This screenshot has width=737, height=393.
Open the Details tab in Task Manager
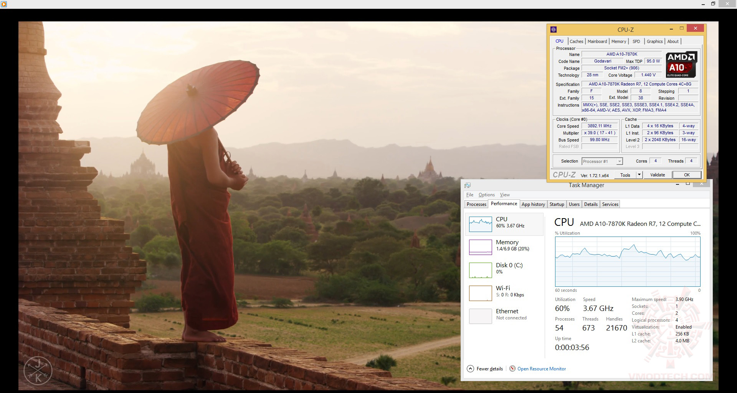(x=591, y=204)
